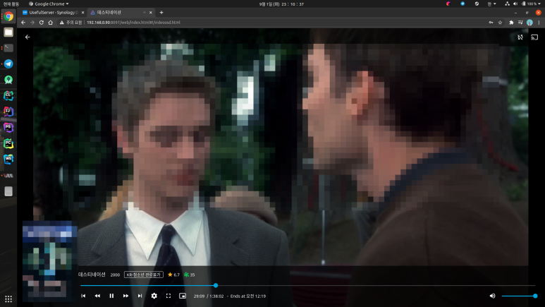Adjust the volume slider

click(520, 296)
